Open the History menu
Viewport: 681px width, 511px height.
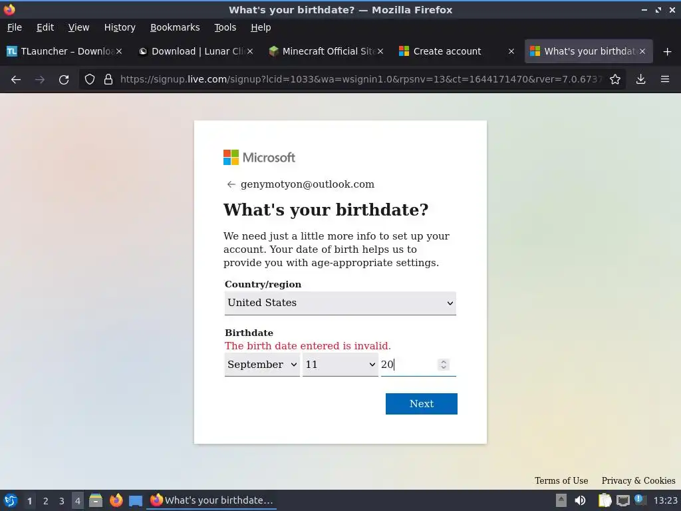coord(120,27)
